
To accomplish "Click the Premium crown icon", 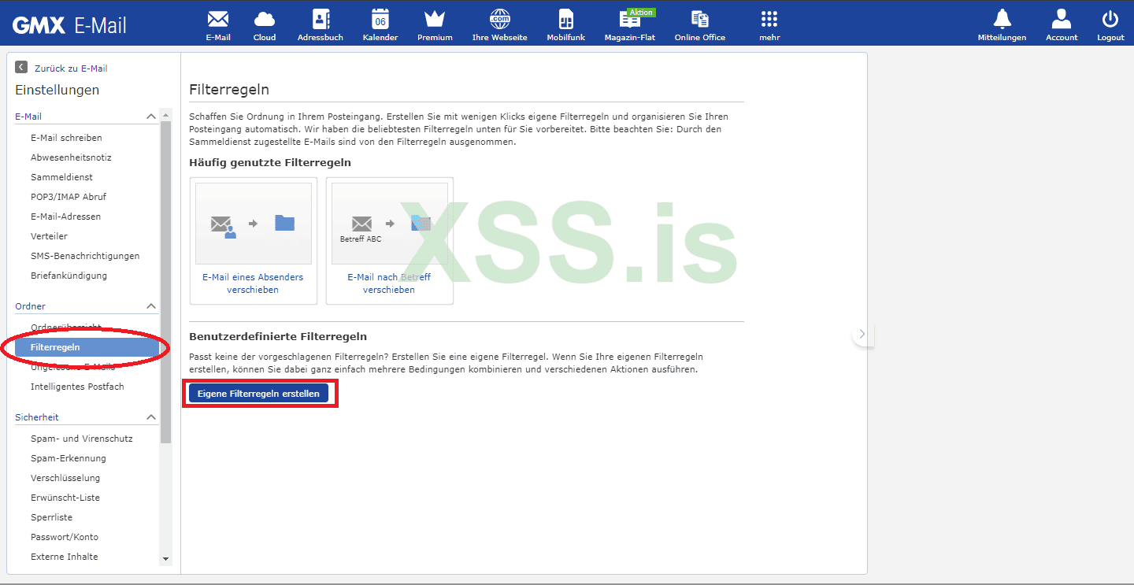I will (x=435, y=19).
